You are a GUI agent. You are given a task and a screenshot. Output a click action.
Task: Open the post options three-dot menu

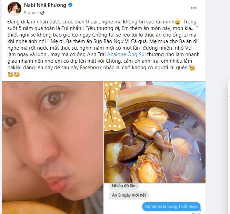pos(194,8)
